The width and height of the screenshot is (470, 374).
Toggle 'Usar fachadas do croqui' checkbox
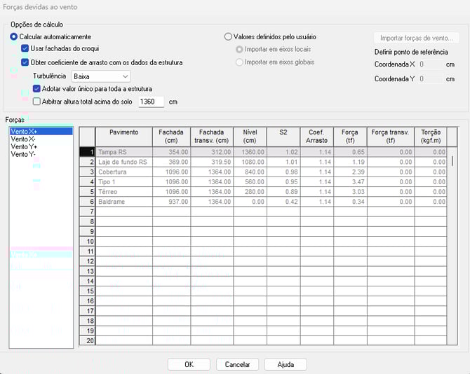coord(25,49)
